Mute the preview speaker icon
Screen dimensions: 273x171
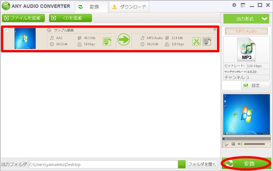240,144
